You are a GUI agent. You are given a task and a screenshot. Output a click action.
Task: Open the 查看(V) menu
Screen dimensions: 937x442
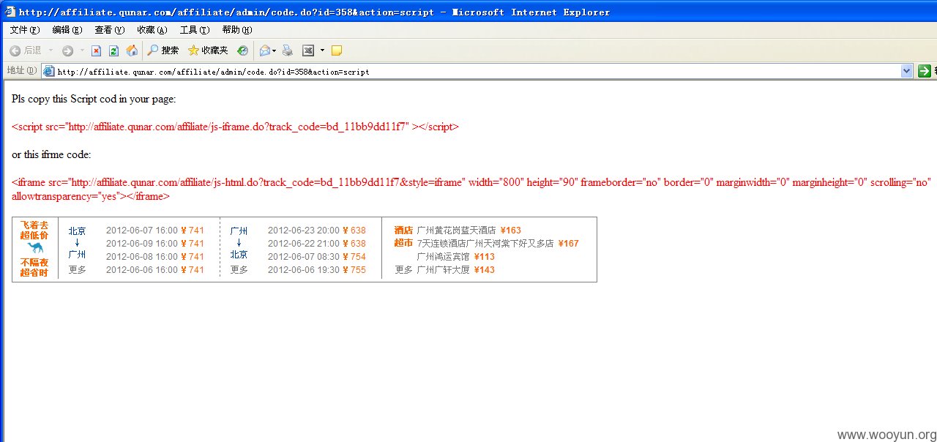pyautogui.click(x=109, y=30)
